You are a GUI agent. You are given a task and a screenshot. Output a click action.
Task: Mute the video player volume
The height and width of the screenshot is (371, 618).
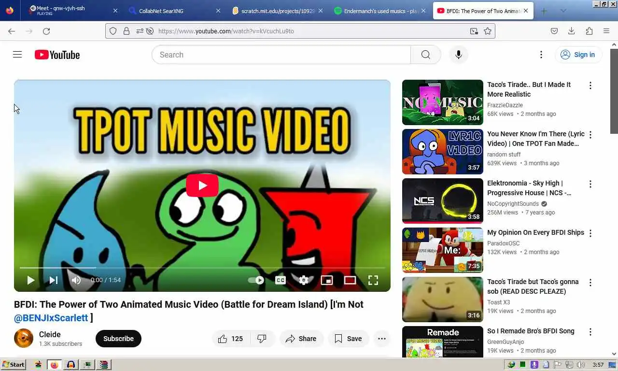(x=76, y=280)
